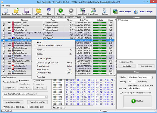Check the box for row 568 Softpedia.ppt
157x113 pixels.
pyautogui.click(x=4, y=63)
